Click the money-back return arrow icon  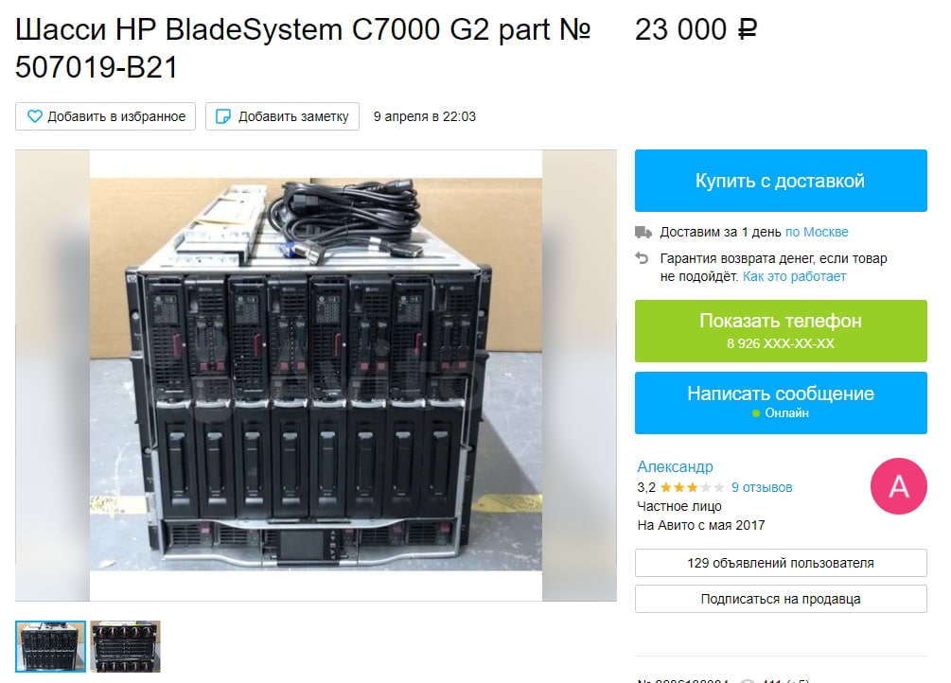click(642, 258)
